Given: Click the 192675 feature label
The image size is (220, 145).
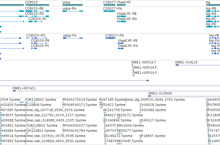Looking at the screenshot, I should click(110, 126).
